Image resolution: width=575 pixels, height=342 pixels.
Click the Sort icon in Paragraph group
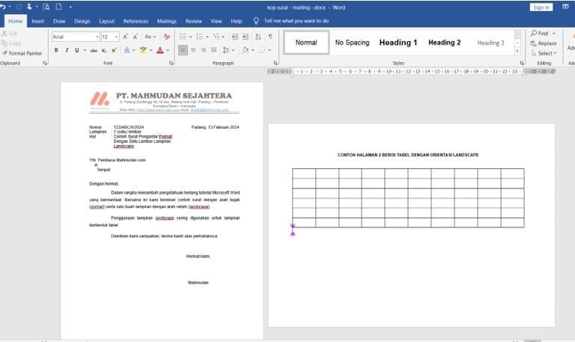point(257,36)
